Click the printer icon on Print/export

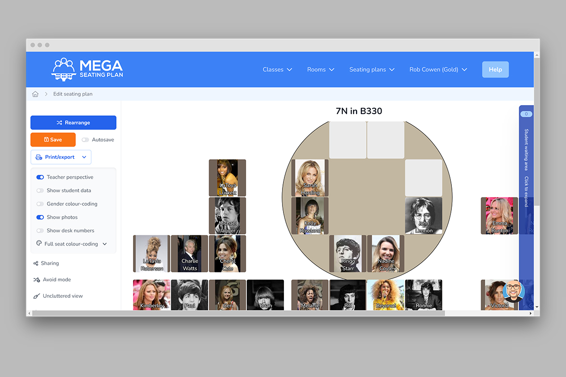click(39, 157)
